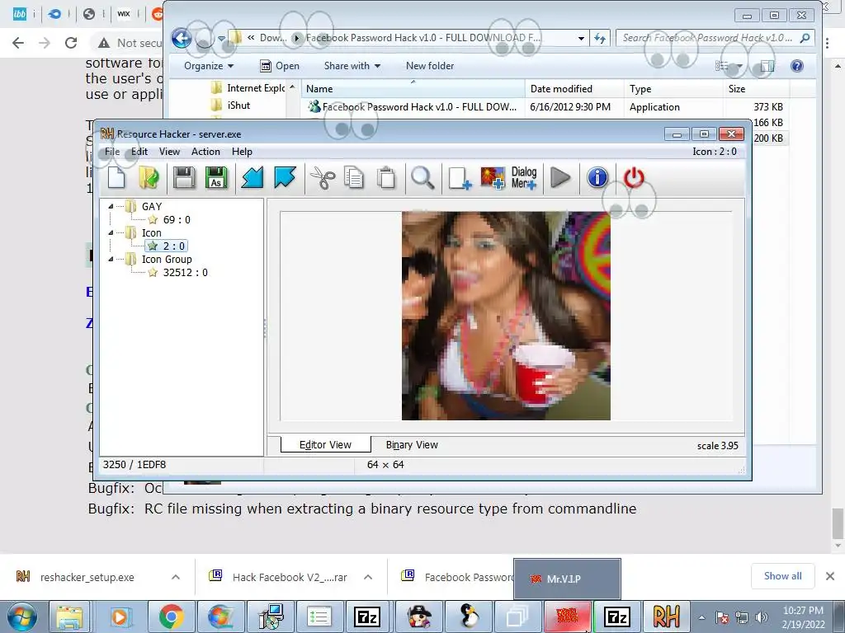This screenshot has width=845, height=633.
Task: Select Internet Explorer folder in Explorer sidebar
Action: click(248, 87)
